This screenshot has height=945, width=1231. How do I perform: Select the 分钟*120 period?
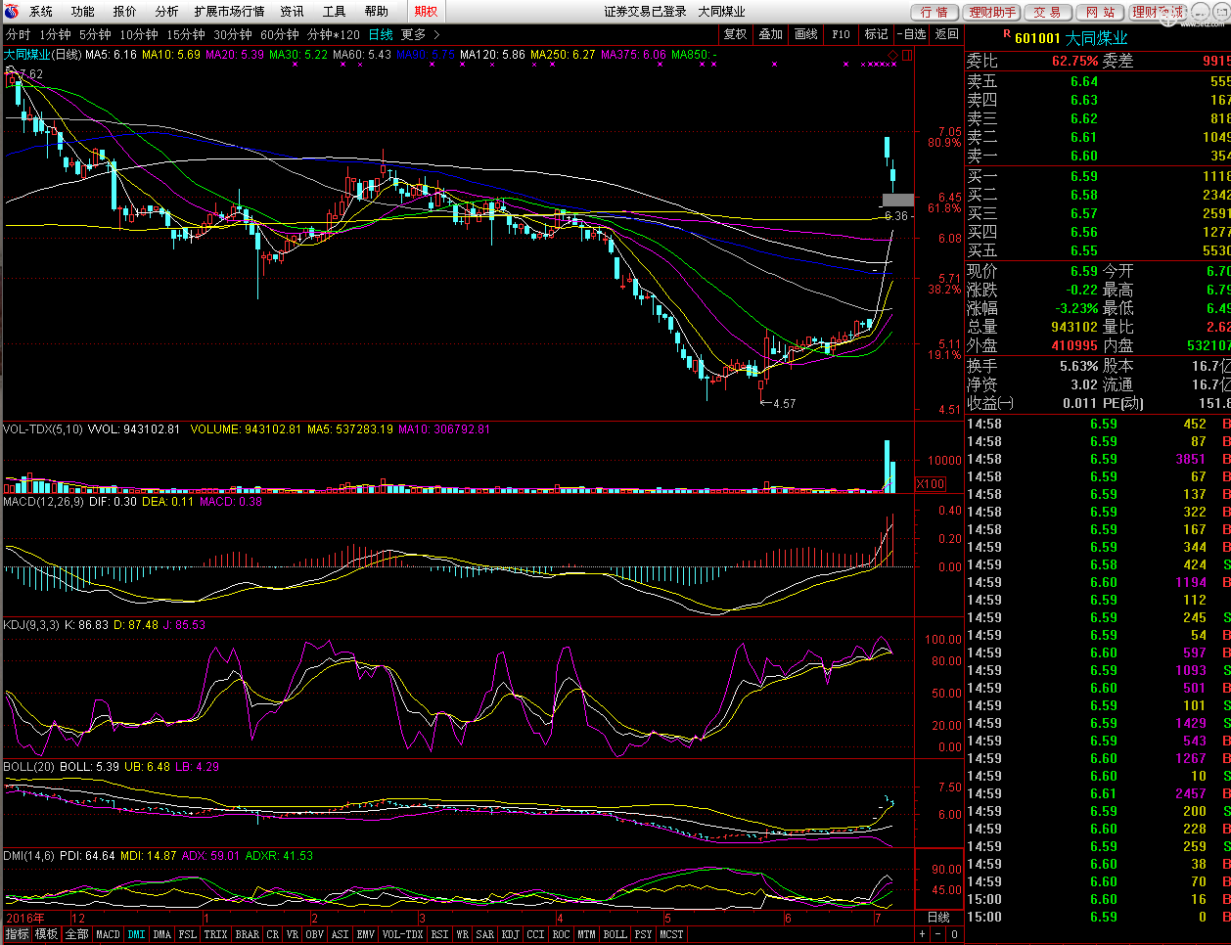coord(334,34)
